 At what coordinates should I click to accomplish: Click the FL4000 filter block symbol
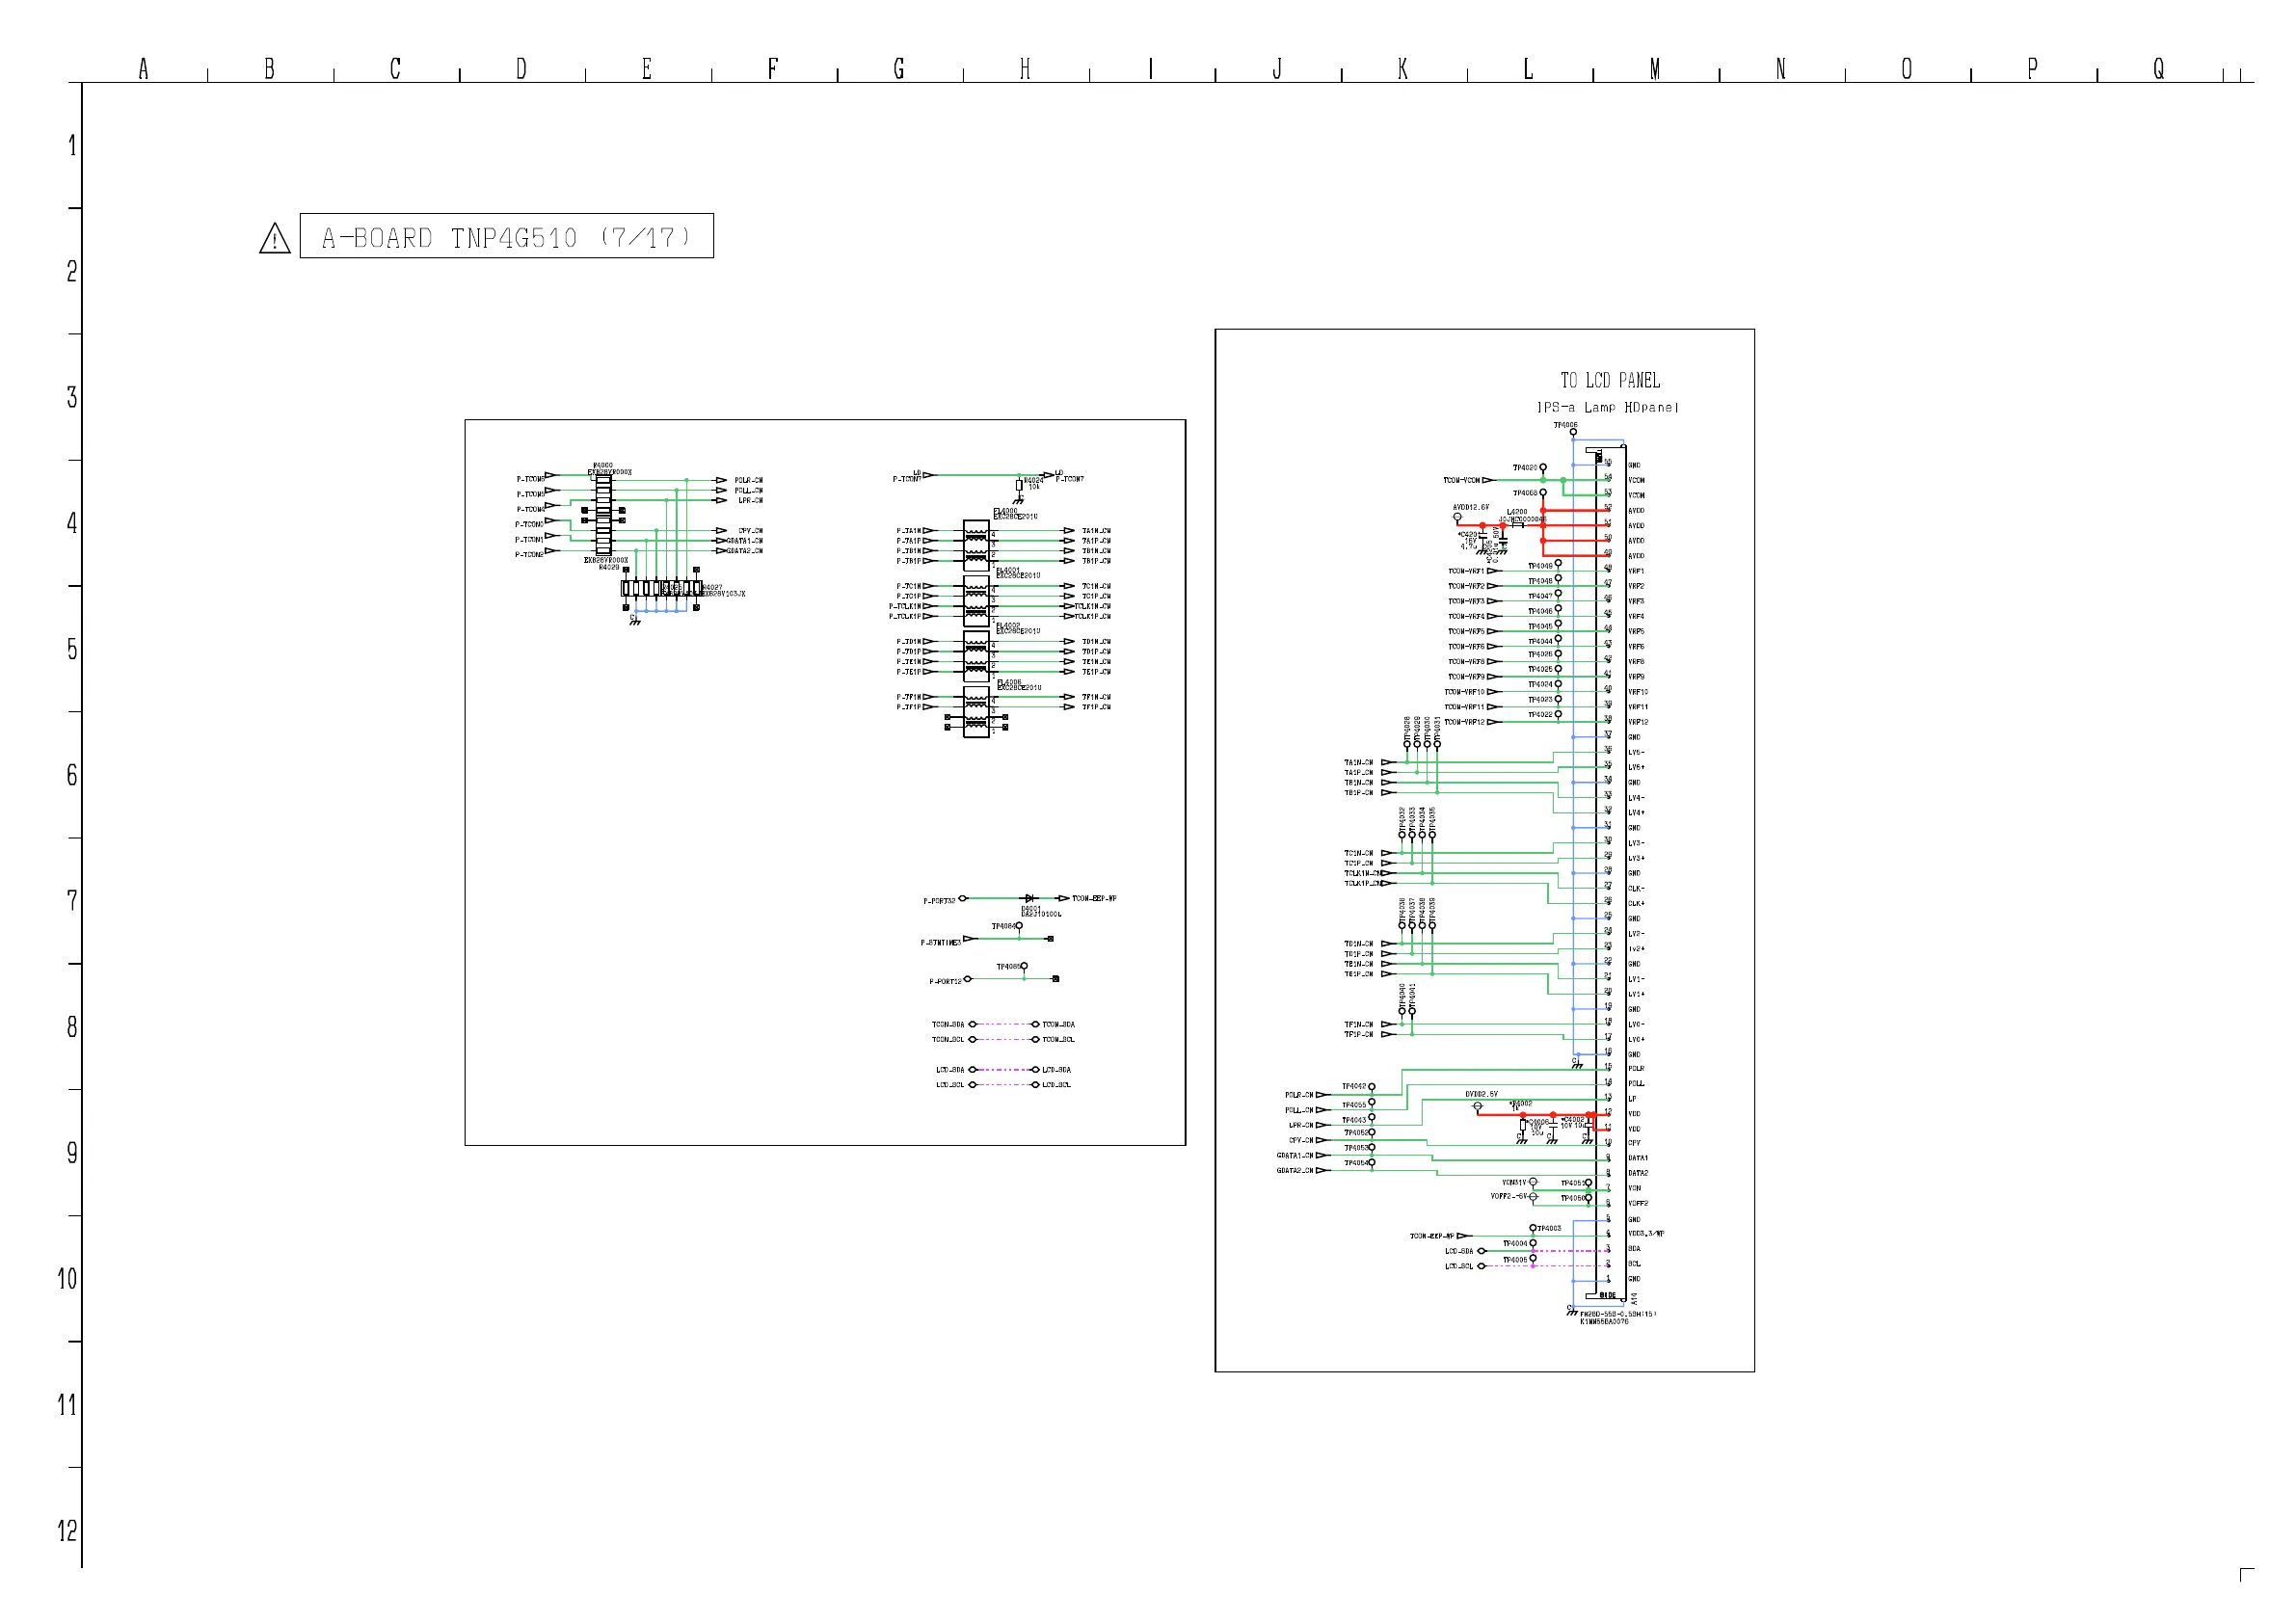pyautogui.click(x=976, y=545)
